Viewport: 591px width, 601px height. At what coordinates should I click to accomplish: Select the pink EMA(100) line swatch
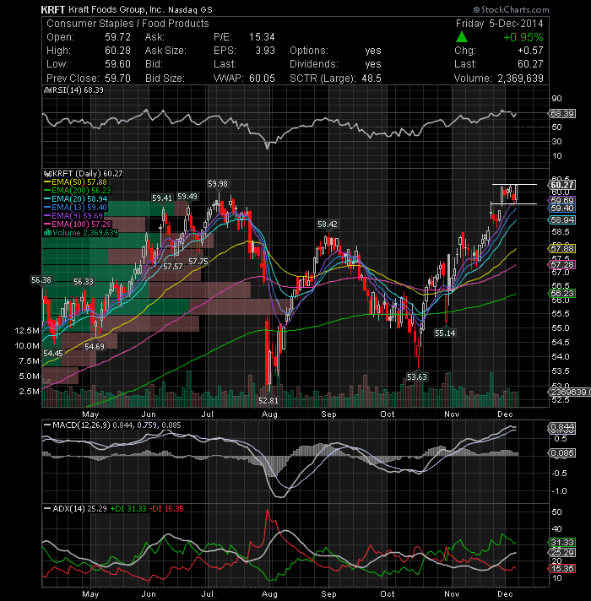47,225
